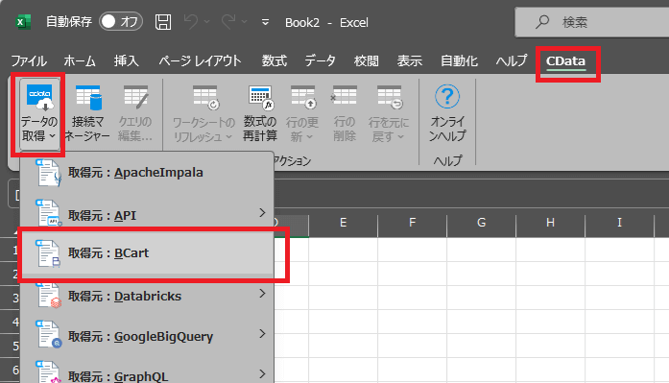Expand the 取得元: API submenu arrow

point(262,212)
